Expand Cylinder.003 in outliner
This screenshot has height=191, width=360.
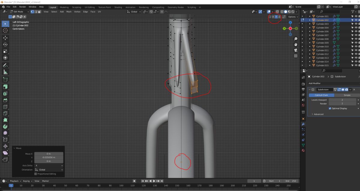(x=310, y=24)
